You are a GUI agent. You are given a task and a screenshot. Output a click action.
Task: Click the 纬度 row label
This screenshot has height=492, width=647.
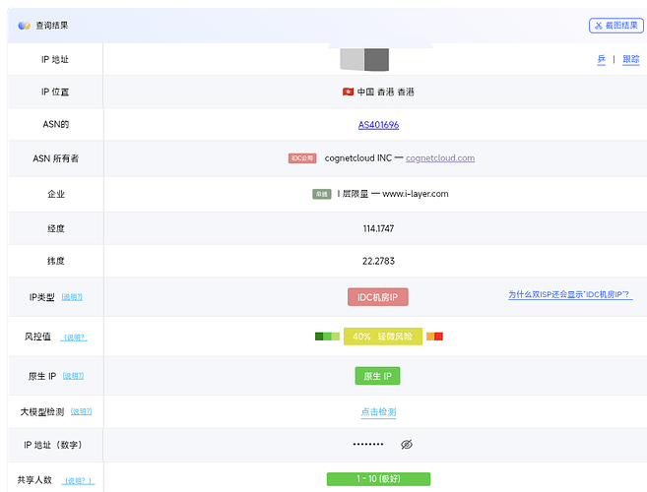(x=56, y=261)
